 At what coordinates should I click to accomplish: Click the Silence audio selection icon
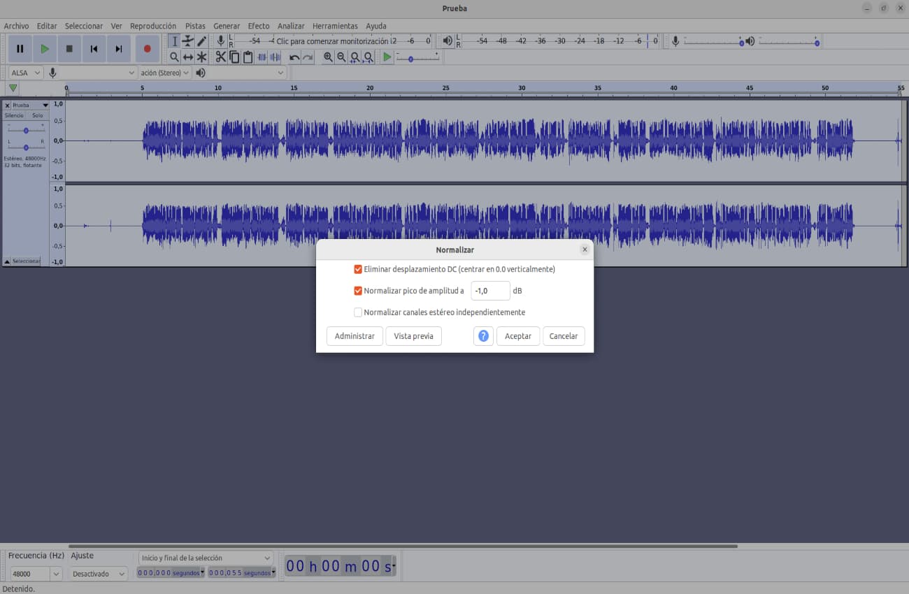275,57
